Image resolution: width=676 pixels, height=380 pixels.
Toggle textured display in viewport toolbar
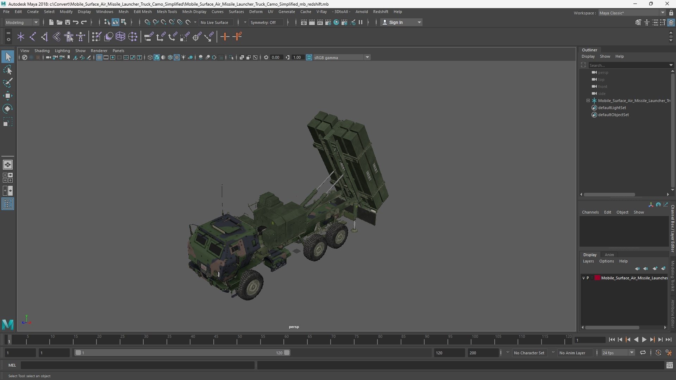click(x=177, y=57)
